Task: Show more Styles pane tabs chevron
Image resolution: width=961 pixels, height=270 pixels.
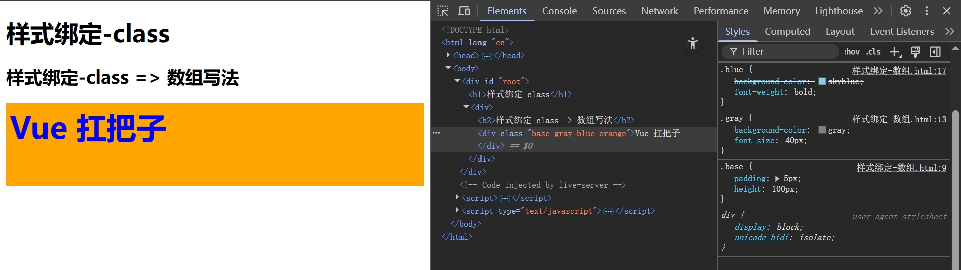Action: (x=950, y=31)
